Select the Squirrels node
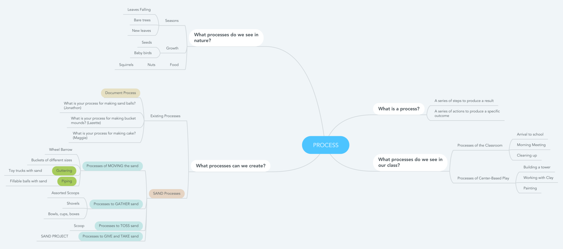 coord(126,65)
